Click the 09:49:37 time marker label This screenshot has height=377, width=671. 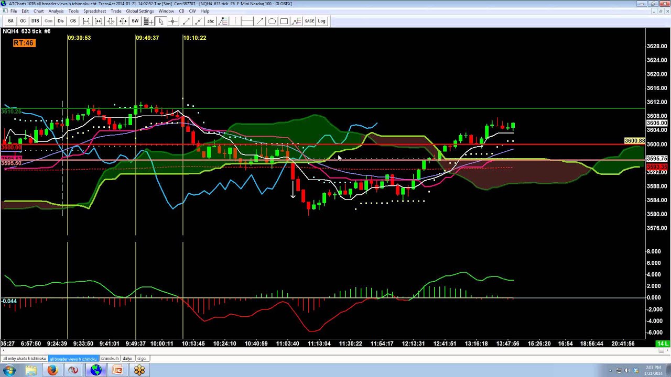click(147, 38)
